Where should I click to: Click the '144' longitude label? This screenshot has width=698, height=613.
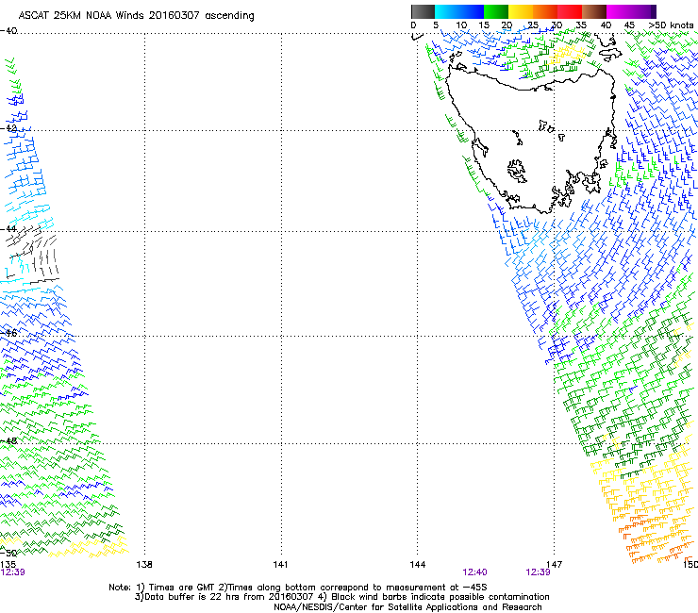(x=418, y=565)
